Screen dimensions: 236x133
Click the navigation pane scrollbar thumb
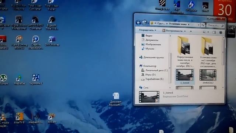coord(170,68)
